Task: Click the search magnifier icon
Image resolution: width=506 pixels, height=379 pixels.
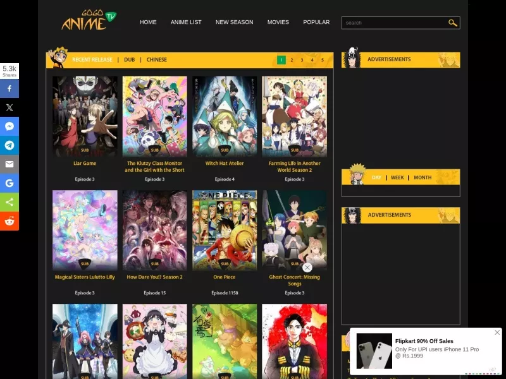Action: (x=452, y=23)
